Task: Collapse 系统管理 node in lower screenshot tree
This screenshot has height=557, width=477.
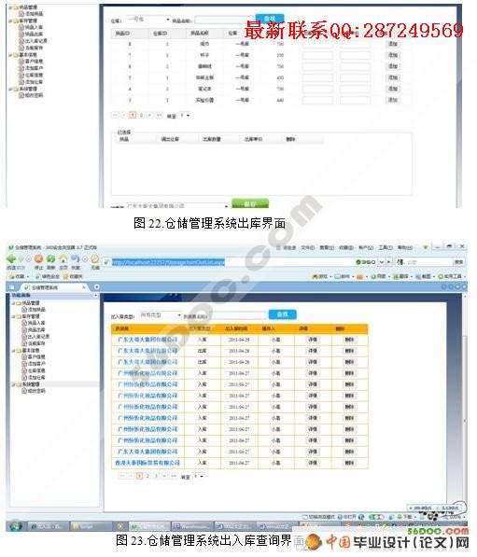Action: 14,384
